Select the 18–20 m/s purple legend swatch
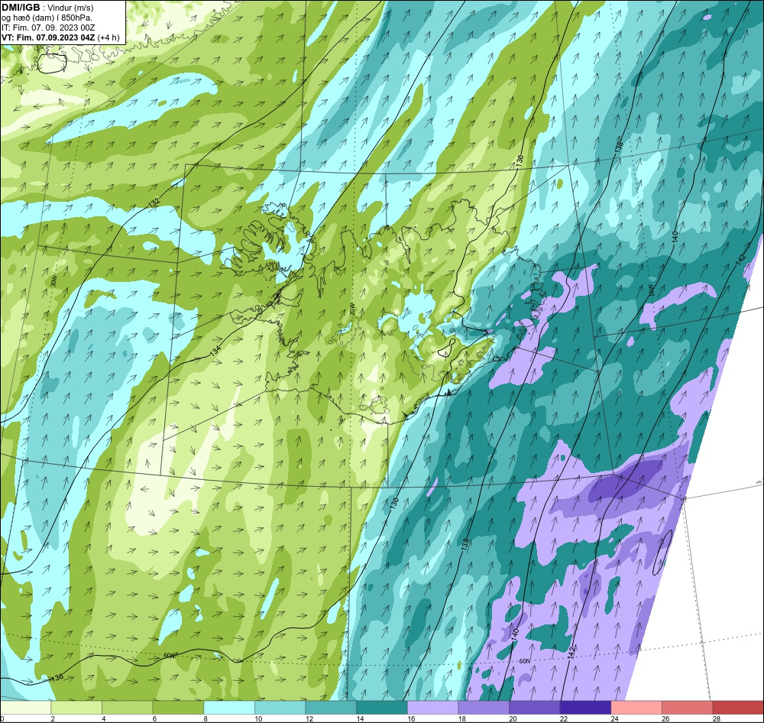 (x=484, y=707)
